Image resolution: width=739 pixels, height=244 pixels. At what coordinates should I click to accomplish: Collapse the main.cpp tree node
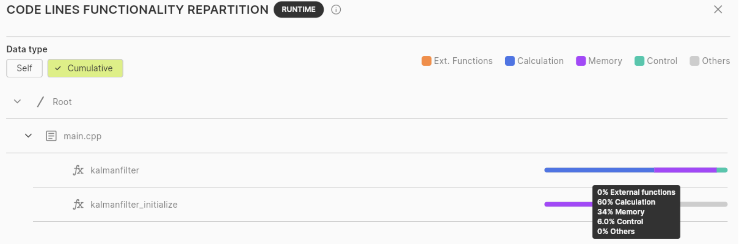(x=28, y=135)
